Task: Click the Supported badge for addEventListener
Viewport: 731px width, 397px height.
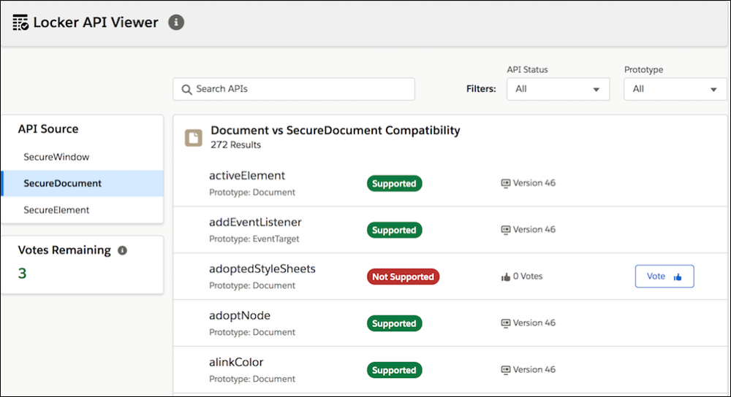Action: coord(395,230)
